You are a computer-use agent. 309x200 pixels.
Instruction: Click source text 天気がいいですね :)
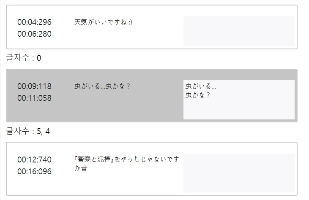[103, 22]
